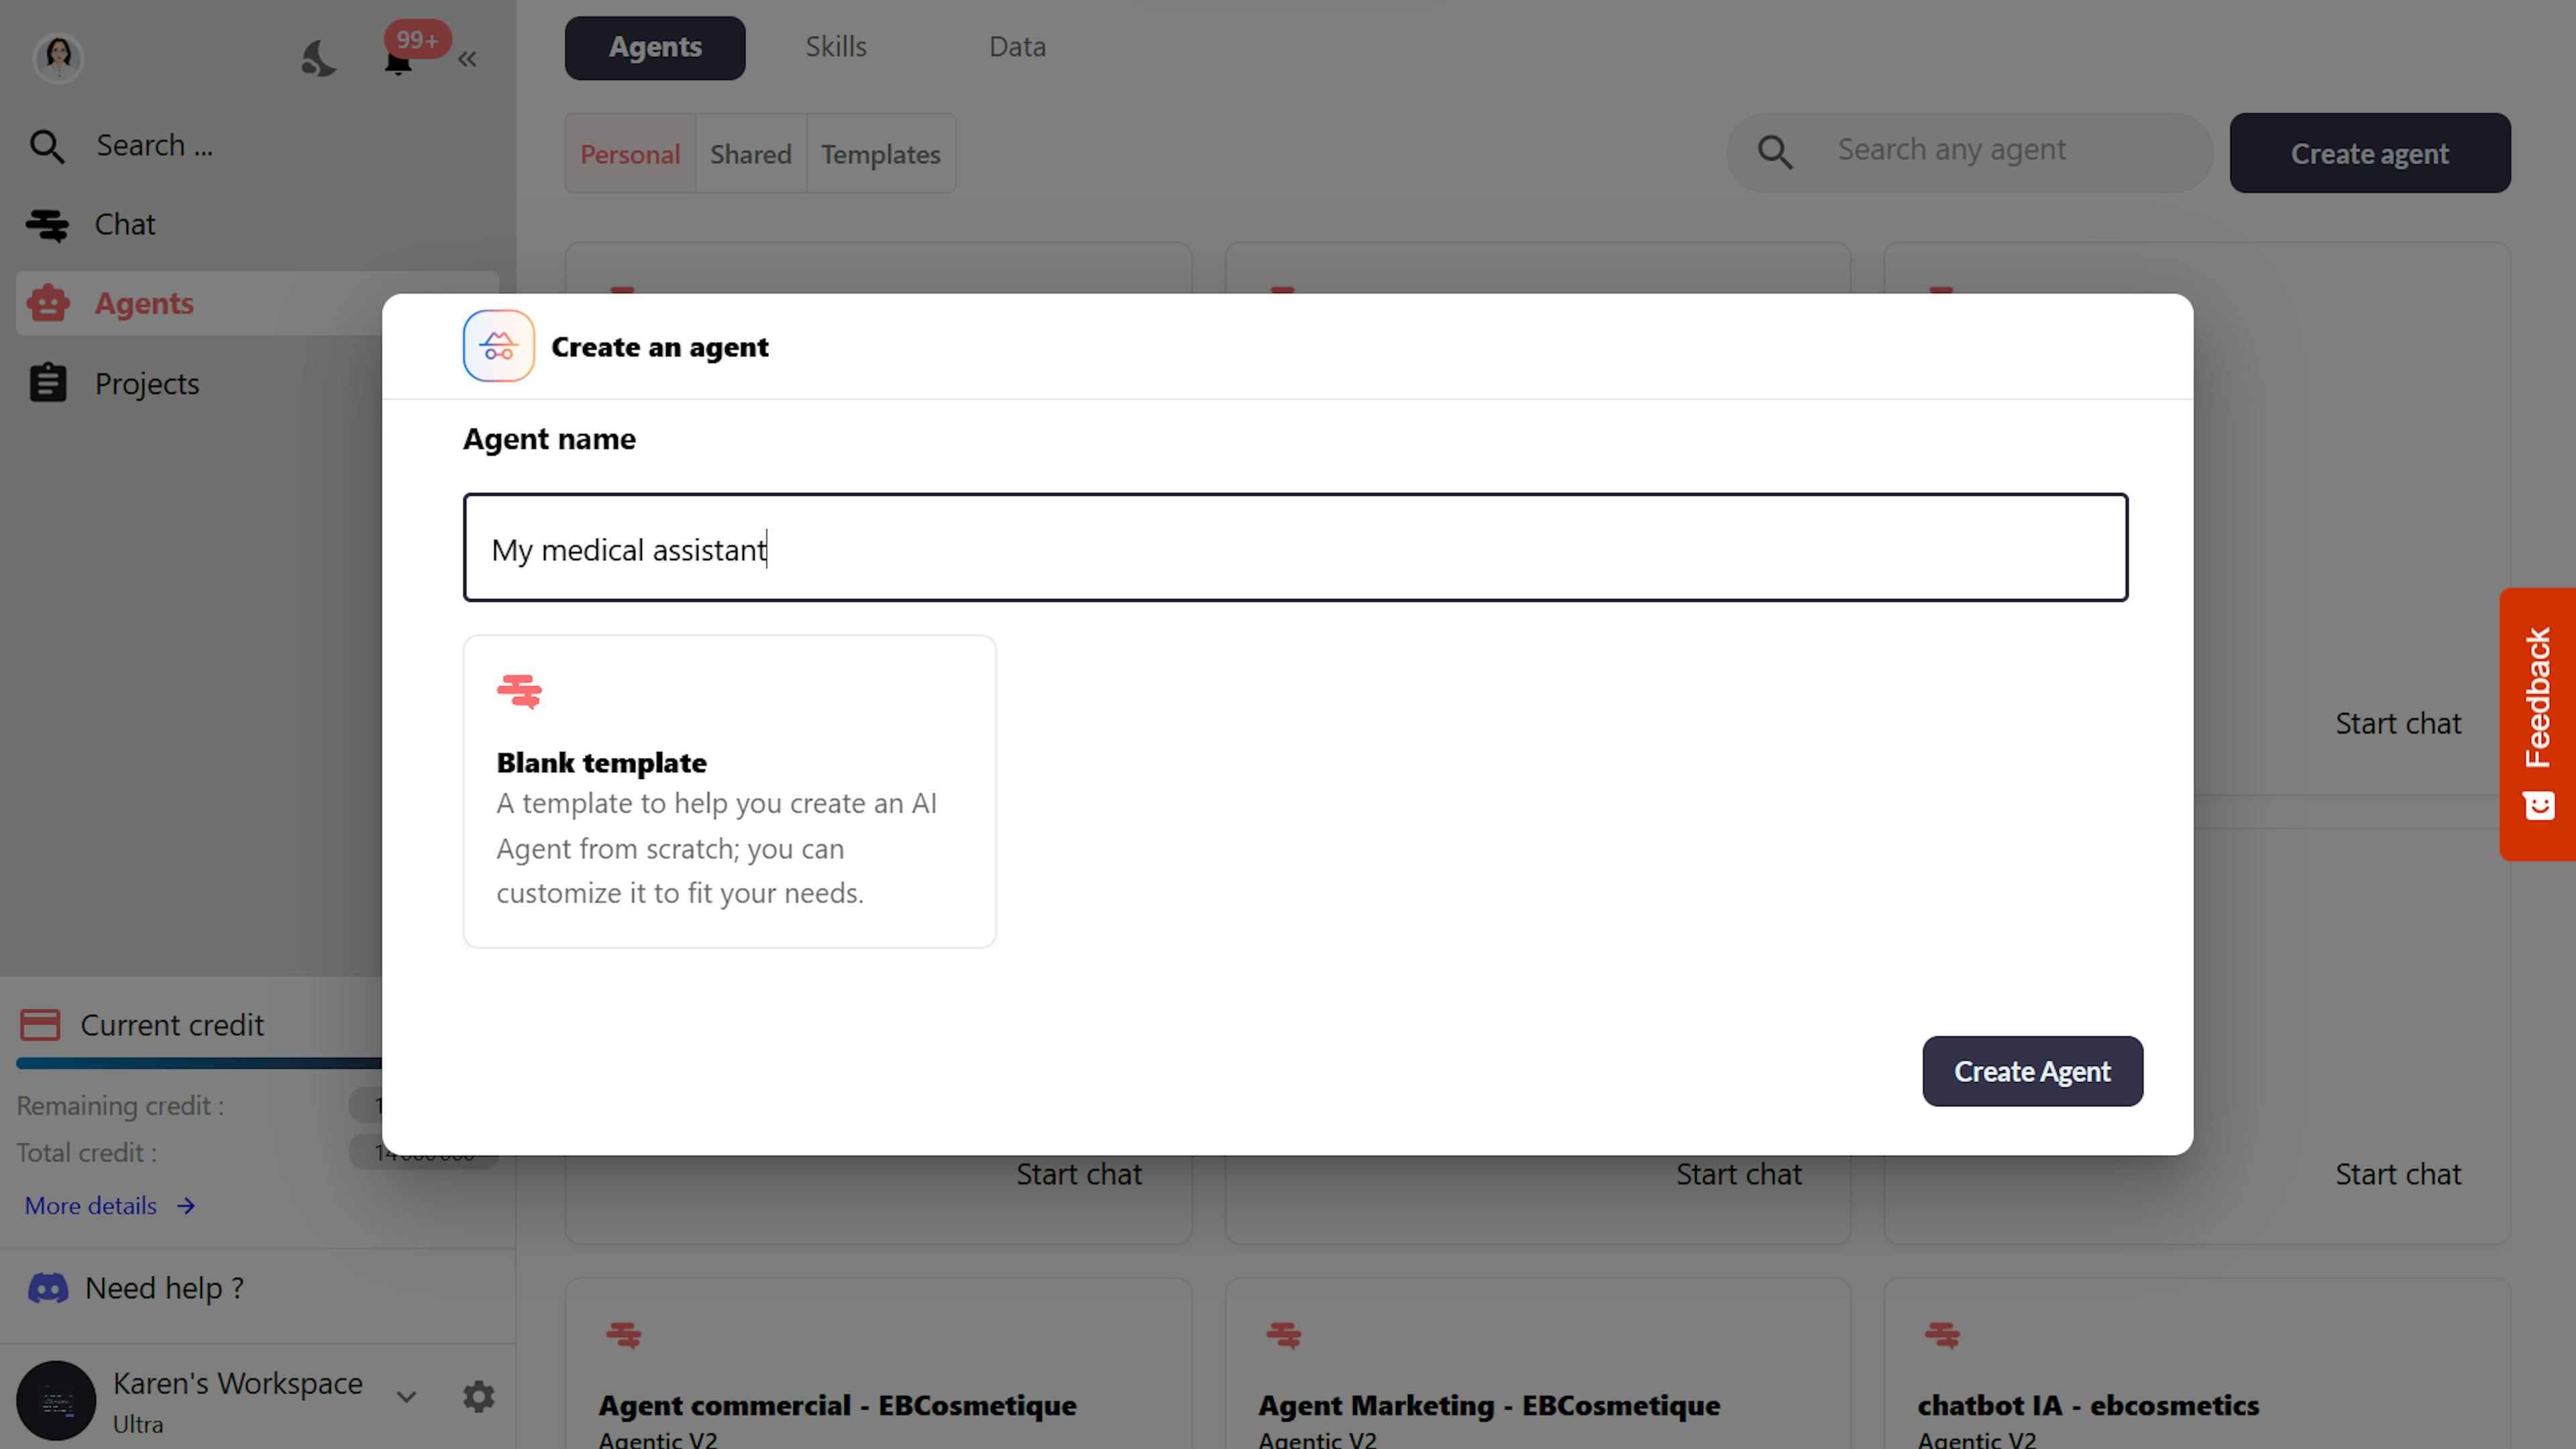2576x1449 pixels.
Task: Open Chat from the sidebar
Action: pyautogui.click(x=125, y=225)
